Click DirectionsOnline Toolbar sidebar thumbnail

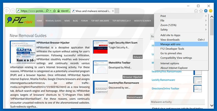click(197, 89)
